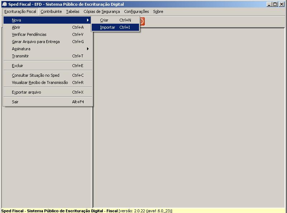Expand the Nova submenu arrow
This screenshot has width=287, height=213.
(x=88, y=20)
